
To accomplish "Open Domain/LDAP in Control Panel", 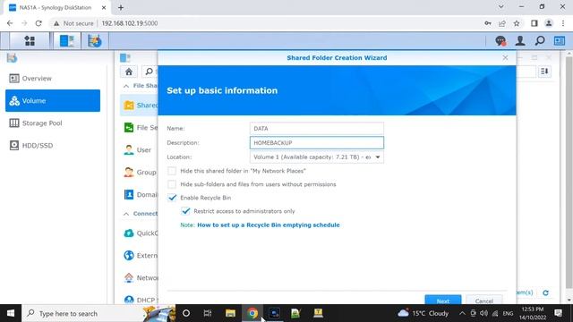I will [x=140, y=195].
